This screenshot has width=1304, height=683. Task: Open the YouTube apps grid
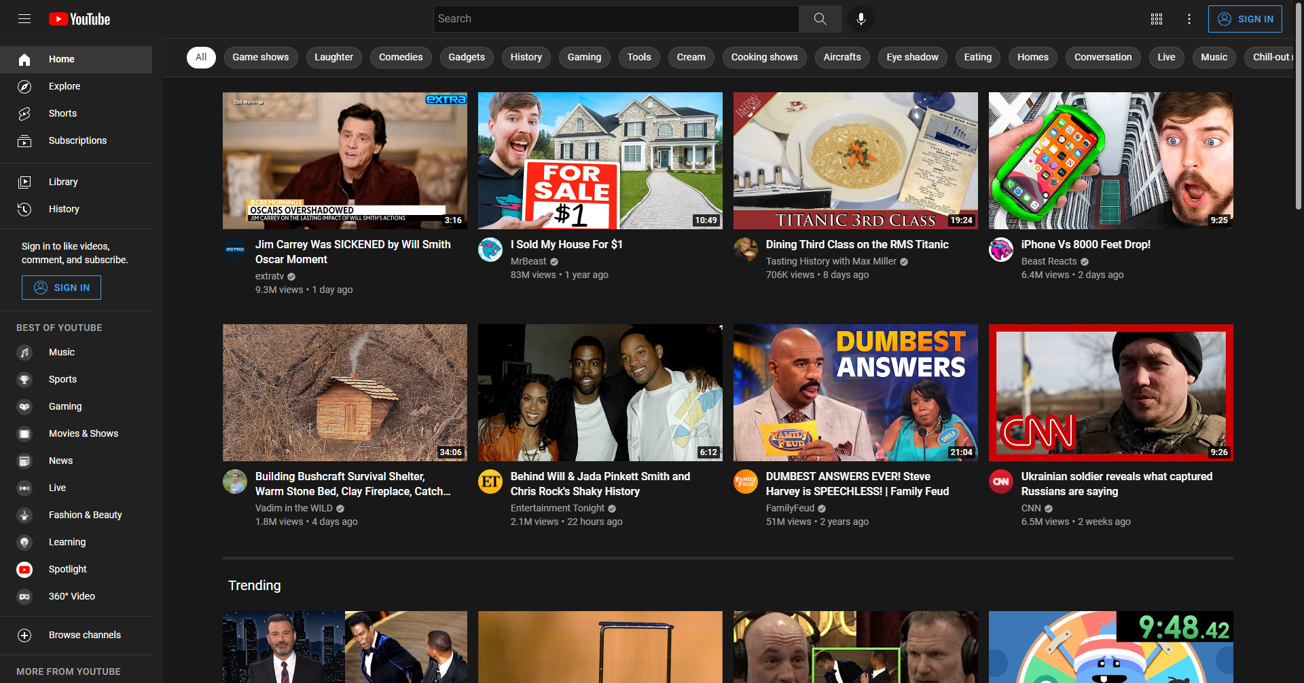coord(1157,19)
